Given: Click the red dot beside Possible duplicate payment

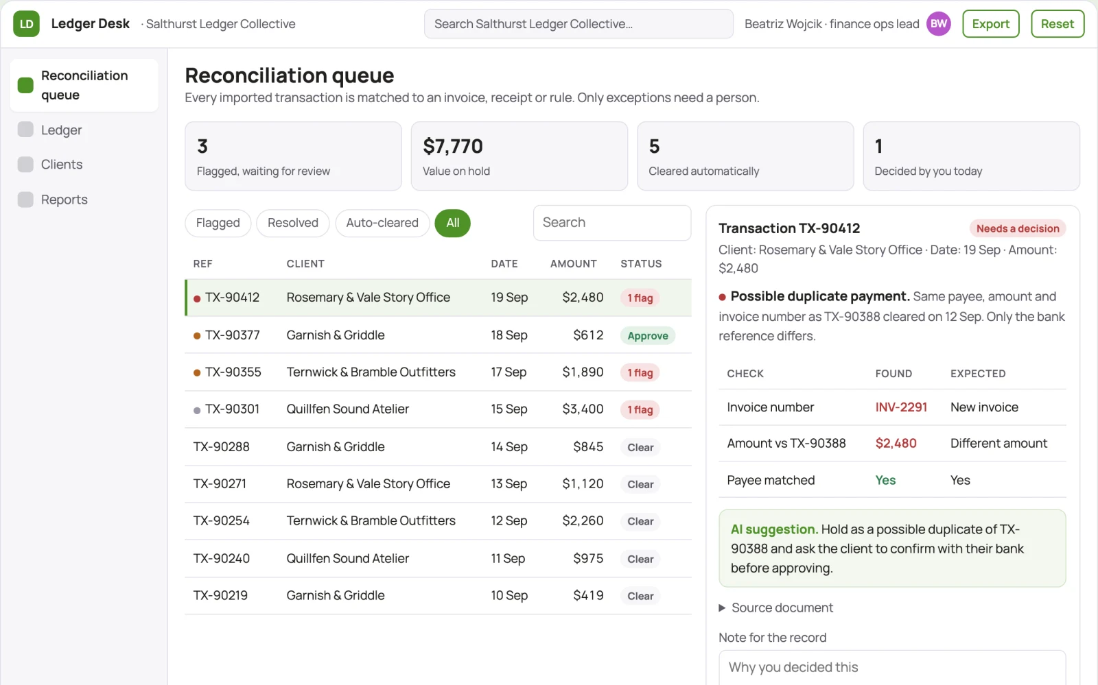Looking at the screenshot, I should (x=722, y=298).
